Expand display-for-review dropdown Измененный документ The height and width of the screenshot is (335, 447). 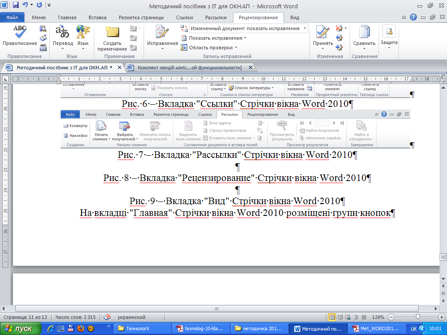(x=305, y=28)
